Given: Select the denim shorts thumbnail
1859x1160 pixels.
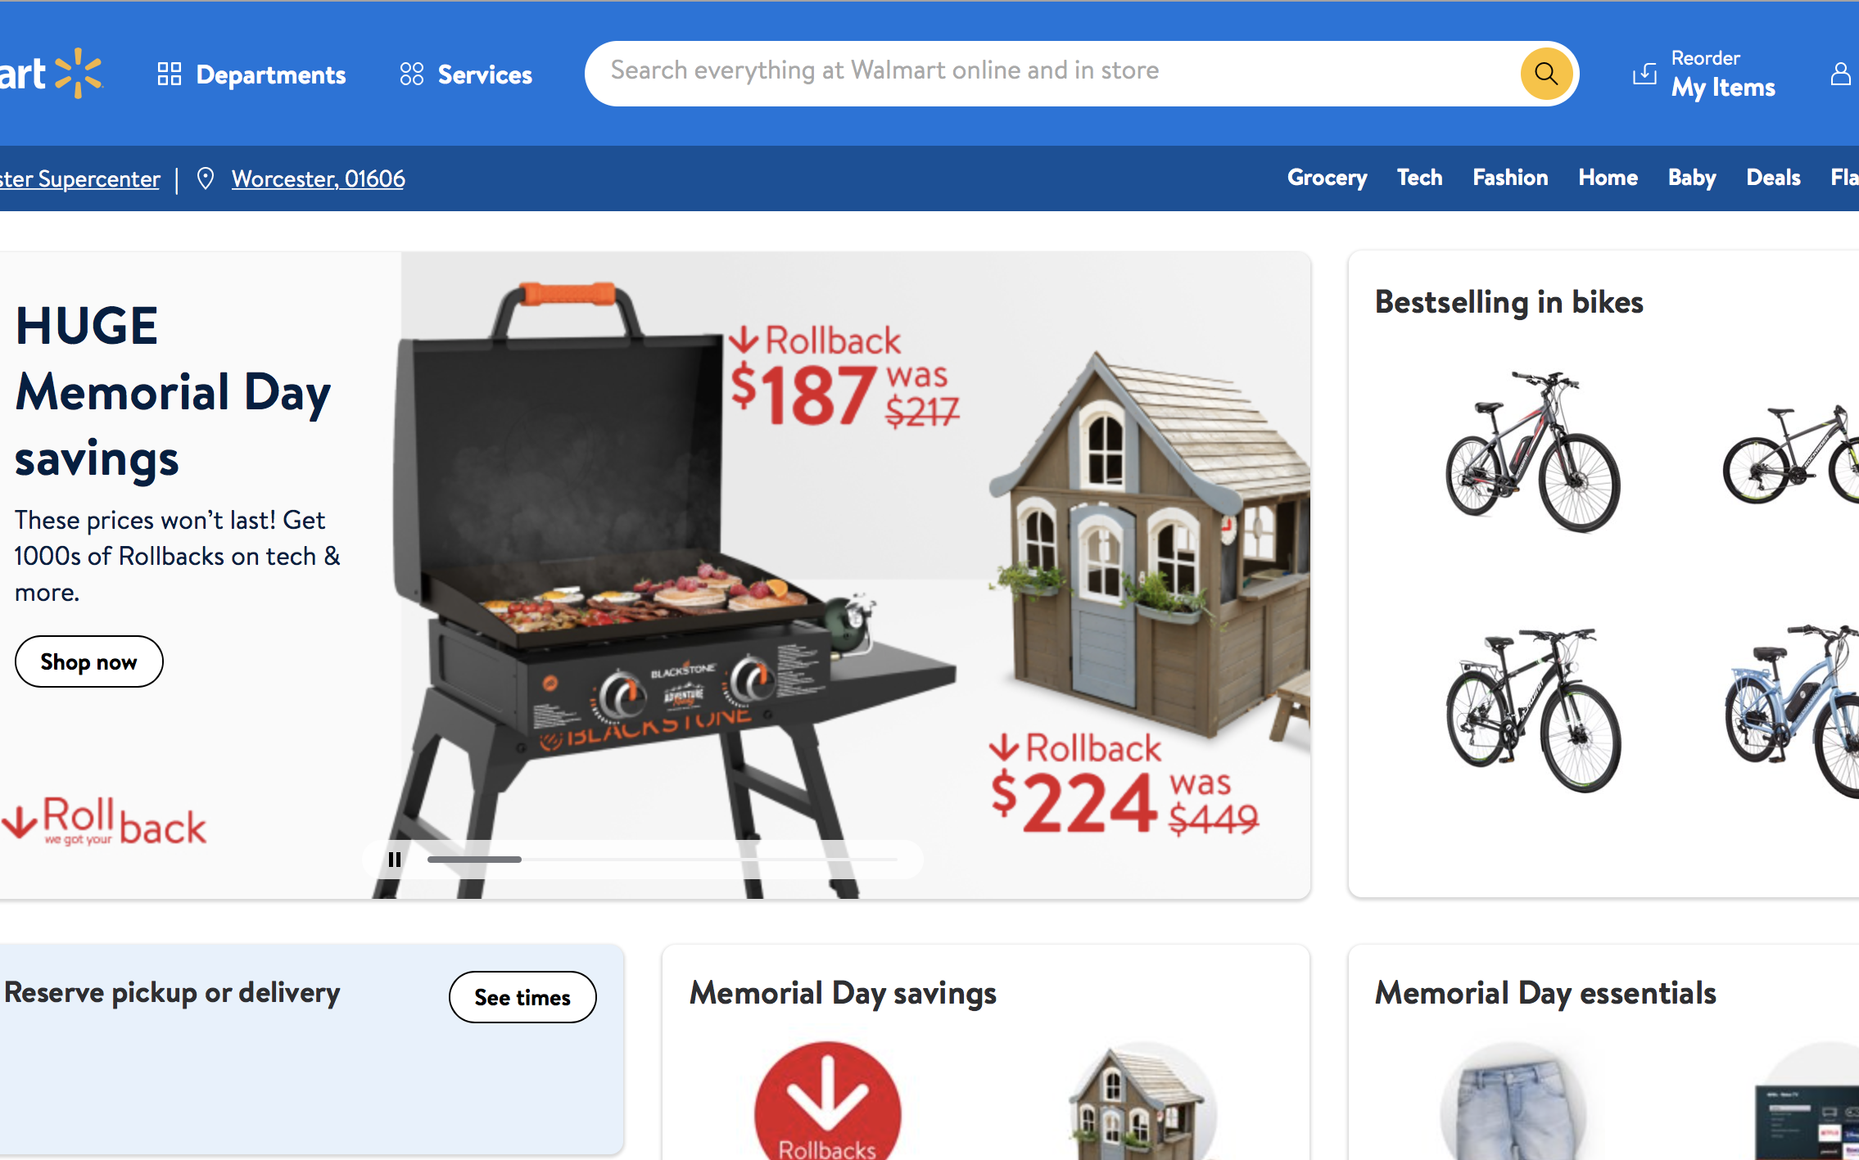Looking at the screenshot, I should pos(1513,1100).
